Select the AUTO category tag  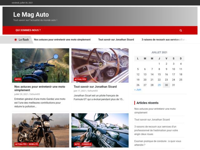[x=77, y=144]
